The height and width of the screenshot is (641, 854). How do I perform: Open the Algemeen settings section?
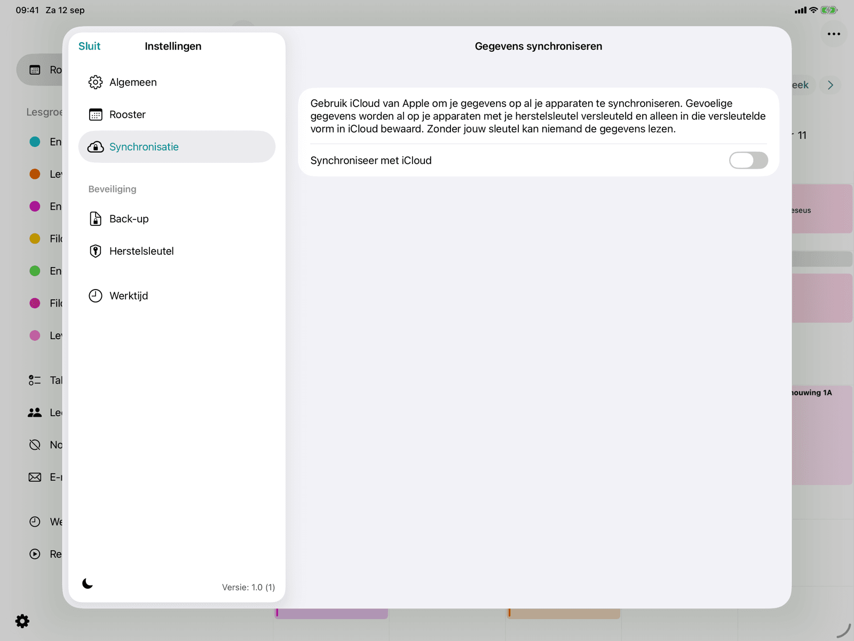pos(177,82)
